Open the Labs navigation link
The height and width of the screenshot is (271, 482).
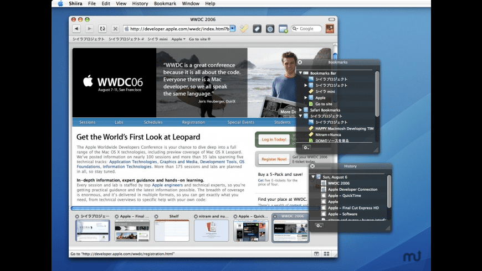(119, 122)
